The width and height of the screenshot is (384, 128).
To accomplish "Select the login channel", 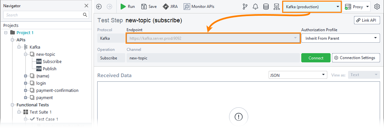I will coord(41,83).
